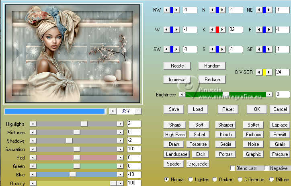Click the Blue slider thumb
The height and width of the screenshot is (186, 291).
(x=73, y=174)
